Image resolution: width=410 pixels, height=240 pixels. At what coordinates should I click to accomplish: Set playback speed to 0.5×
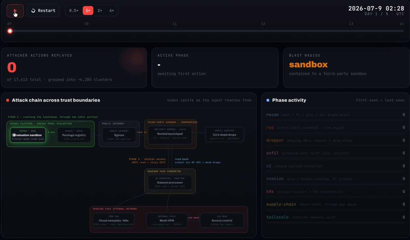pos(74,11)
